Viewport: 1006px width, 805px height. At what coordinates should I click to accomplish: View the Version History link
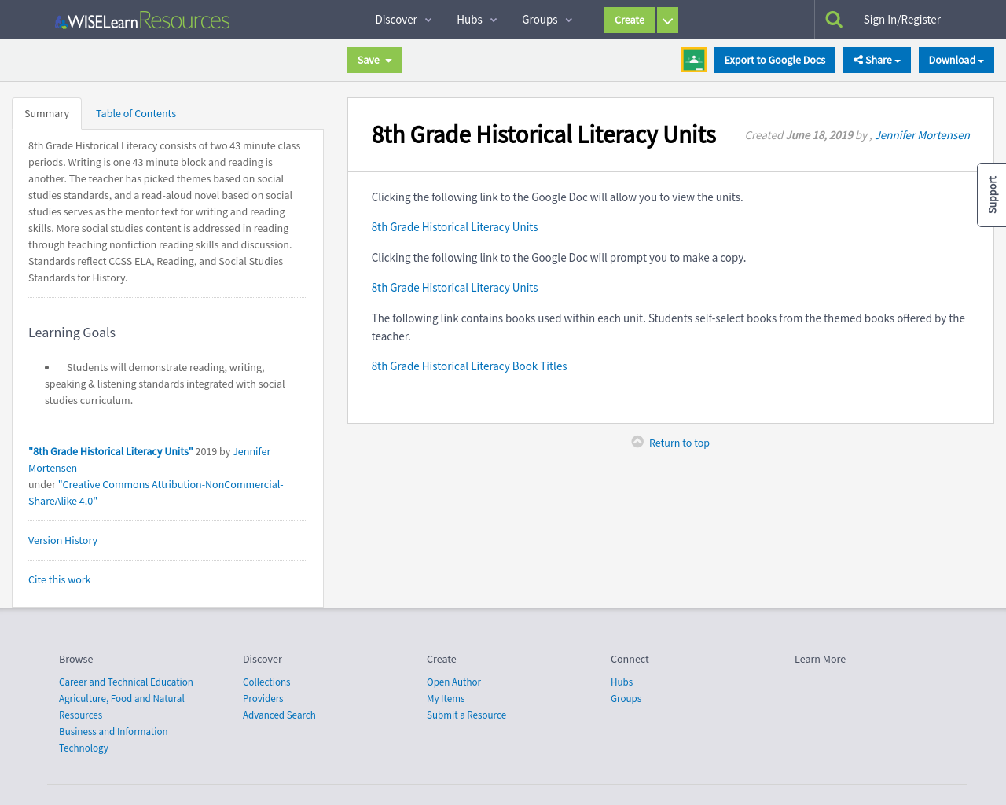tap(62, 540)
